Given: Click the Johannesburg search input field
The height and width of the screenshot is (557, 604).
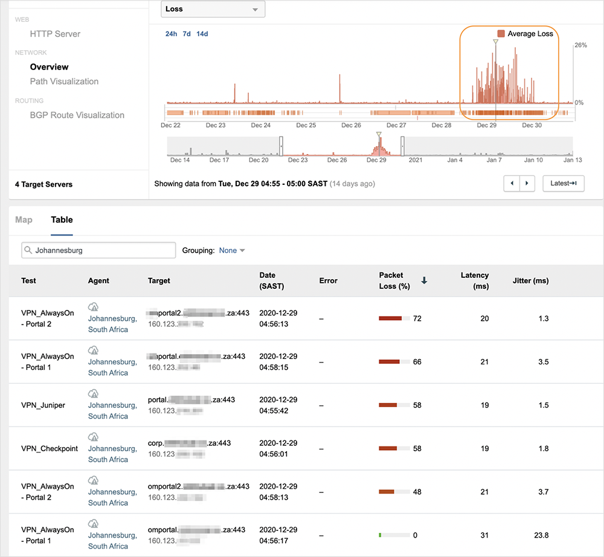Looking at the screenshot, I should coord(98,250).
